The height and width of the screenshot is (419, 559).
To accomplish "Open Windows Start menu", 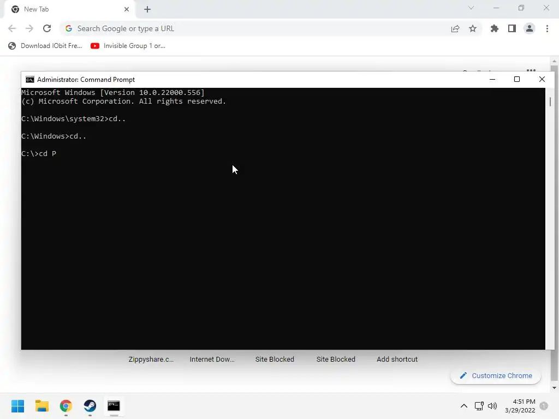I will (x=18, y=406).
